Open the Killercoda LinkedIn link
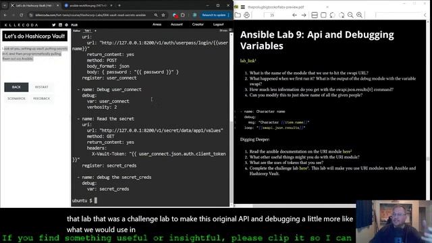 click(x=60, y=25)
